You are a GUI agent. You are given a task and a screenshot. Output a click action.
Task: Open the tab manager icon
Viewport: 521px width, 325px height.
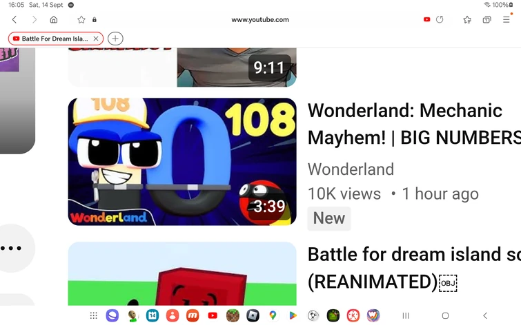(x=486, y=19)
